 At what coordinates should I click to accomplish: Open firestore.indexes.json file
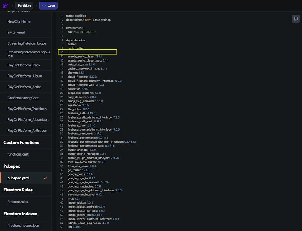pyautogui.click(x=23, y=225)
